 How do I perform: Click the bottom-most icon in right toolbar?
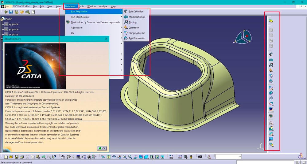[x=271, y=145]
